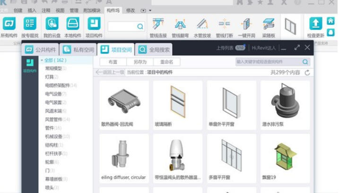Expand the dialog with the enlarge arrows icon

[x=297, y=48]
